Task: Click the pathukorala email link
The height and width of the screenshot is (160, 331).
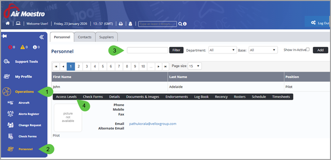Action: [153, 124]
